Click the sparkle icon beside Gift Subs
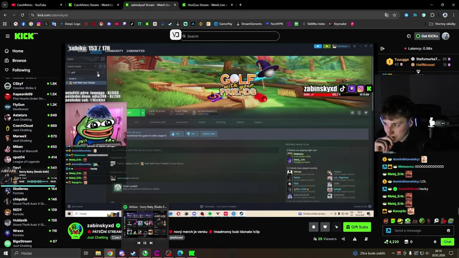The width and height of the screenshot is (459, 258). [336, 227]
